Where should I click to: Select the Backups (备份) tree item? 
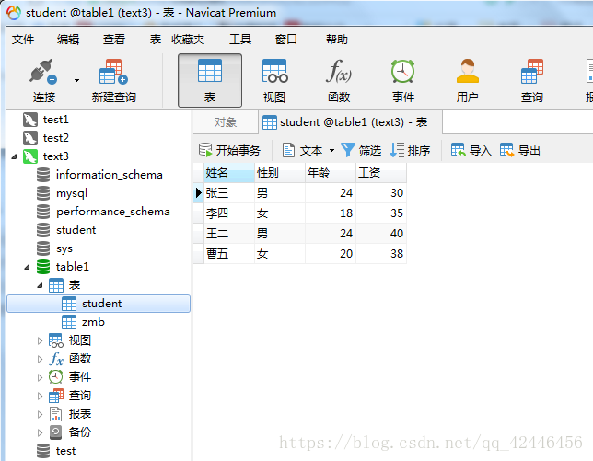click(80, 432)
